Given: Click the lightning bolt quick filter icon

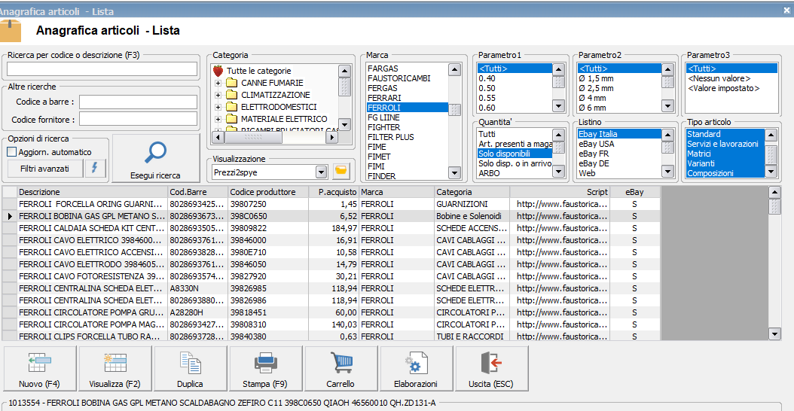Looking at the screenshot, I should 95,168.
